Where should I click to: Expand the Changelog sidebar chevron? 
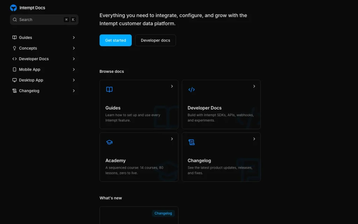pyautogui.click(x=74, y=91)
